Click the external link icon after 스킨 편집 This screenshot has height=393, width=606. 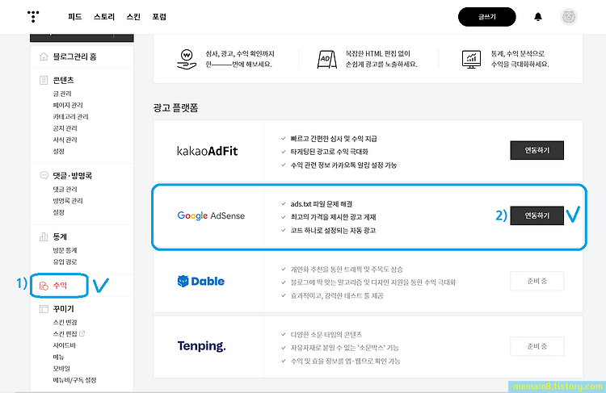(82, 333)
